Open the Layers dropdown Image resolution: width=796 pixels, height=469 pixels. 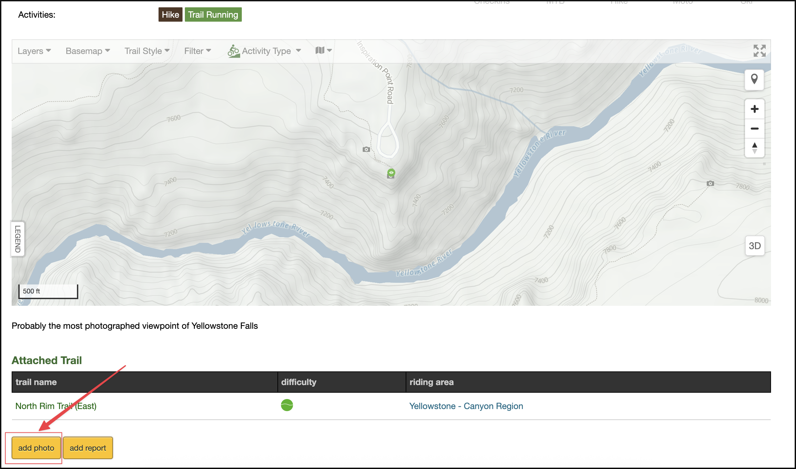pyautogui.click(x=34, y=51)
